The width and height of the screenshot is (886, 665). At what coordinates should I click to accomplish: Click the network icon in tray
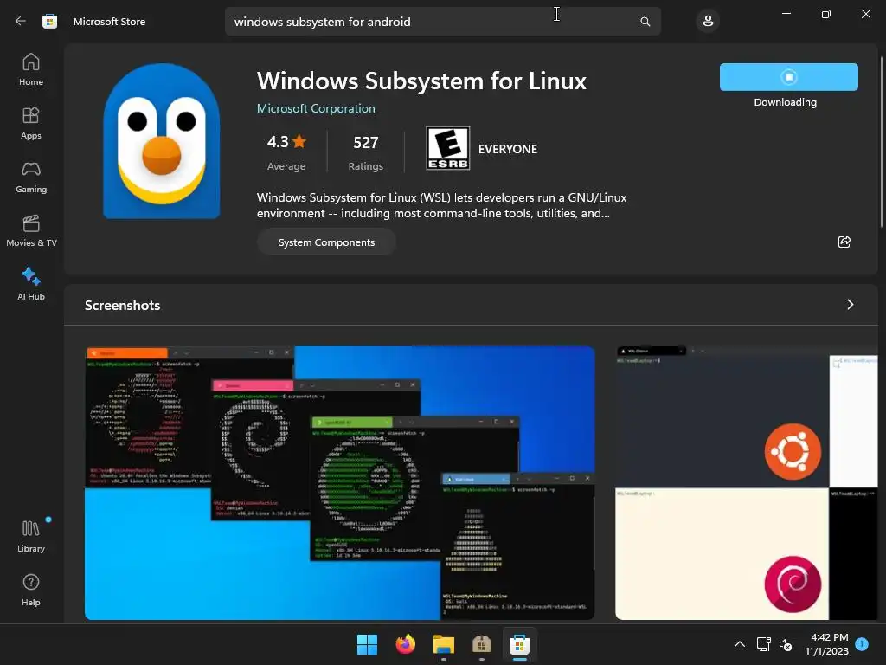(763, 644)
